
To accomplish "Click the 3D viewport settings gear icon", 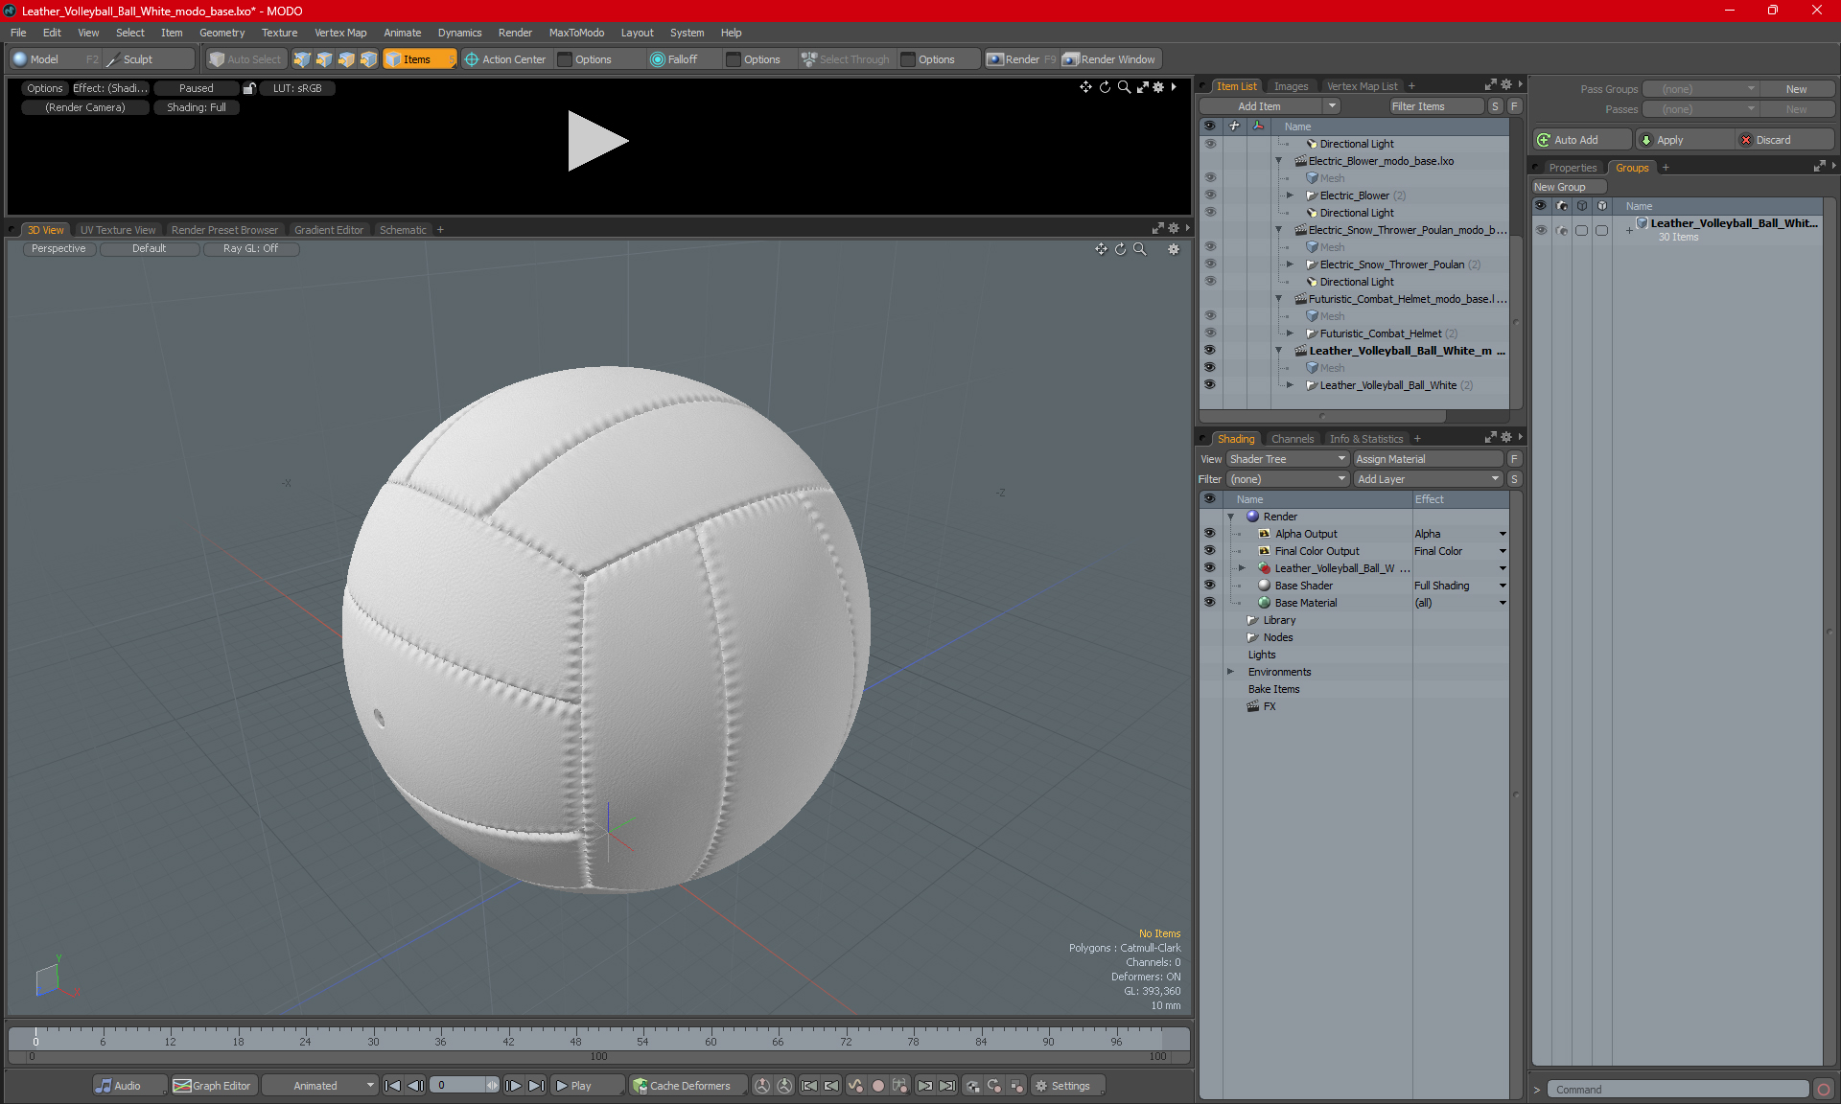I will click(x=1173, y=249).
